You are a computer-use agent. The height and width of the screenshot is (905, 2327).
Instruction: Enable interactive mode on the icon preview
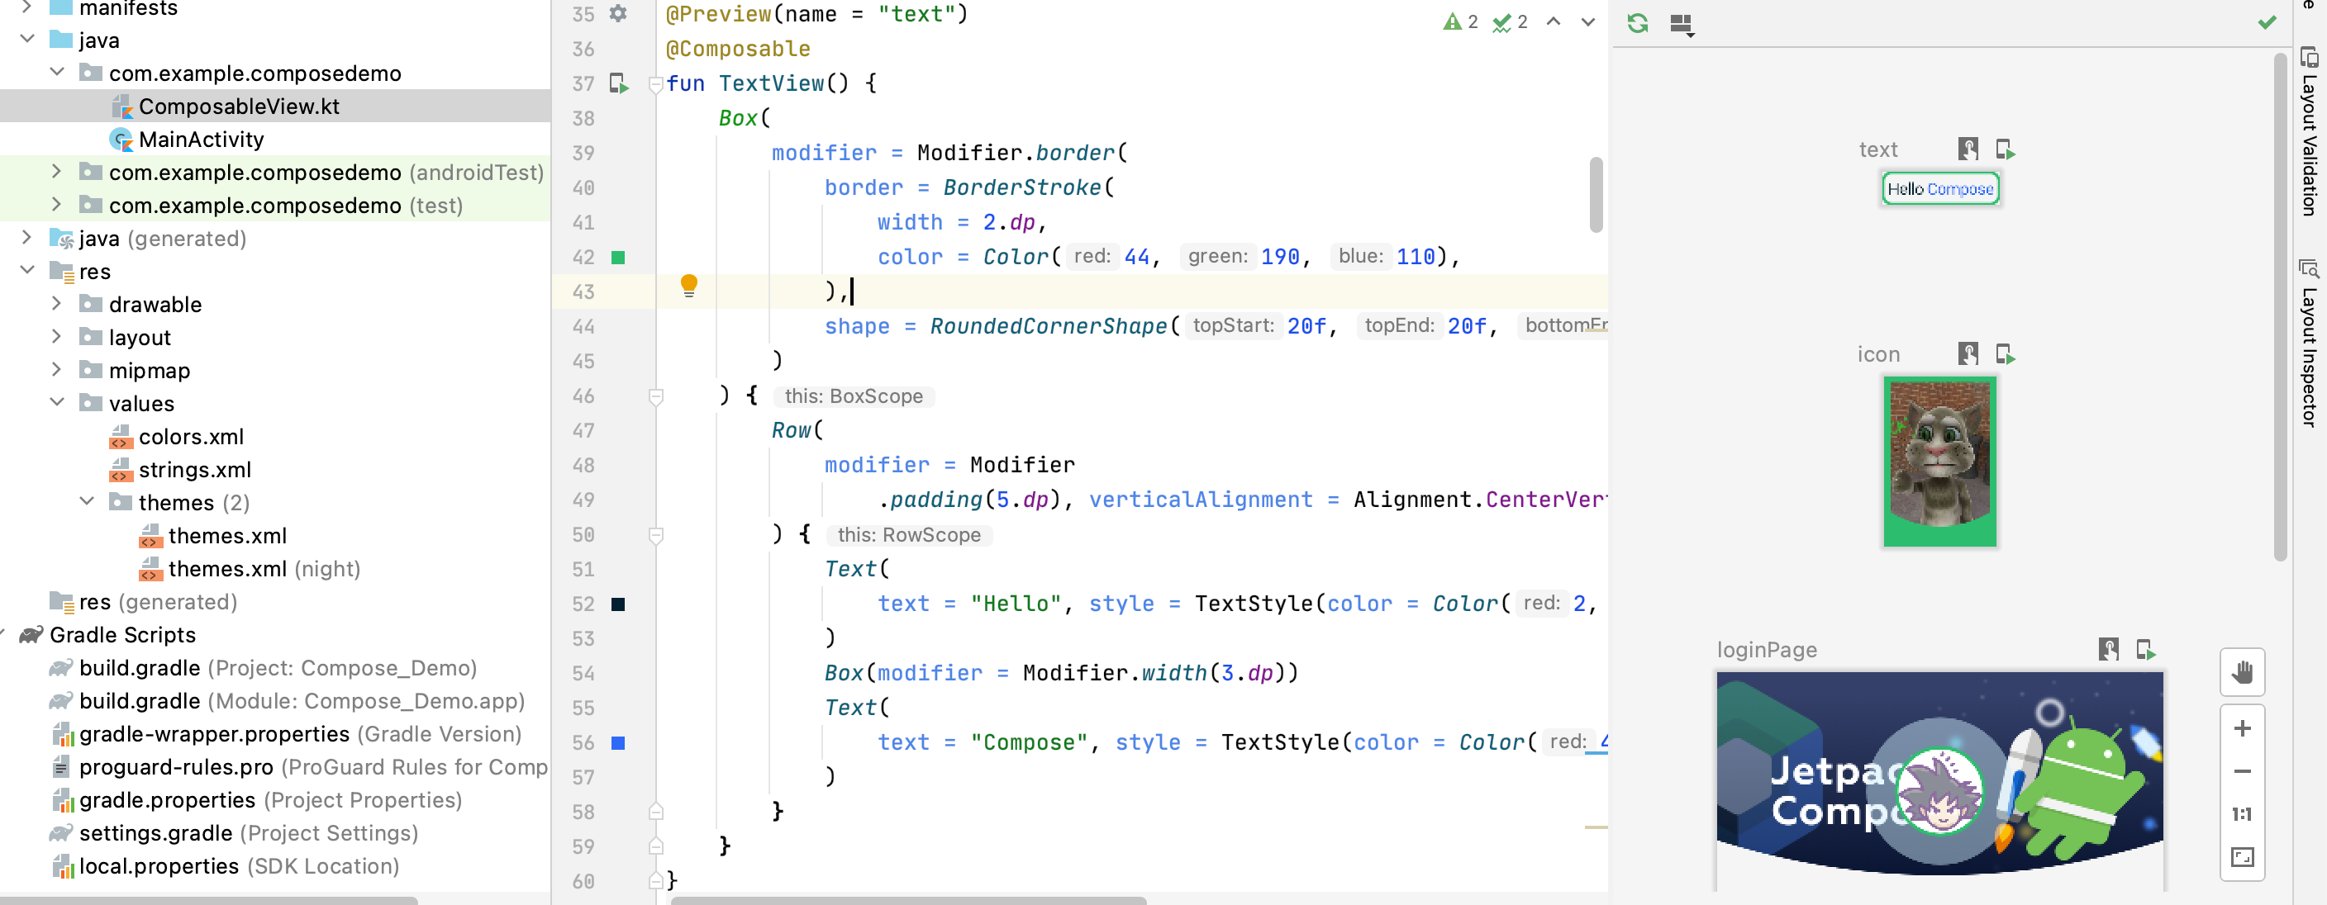pyautogui.click(x=1968, y=353)
